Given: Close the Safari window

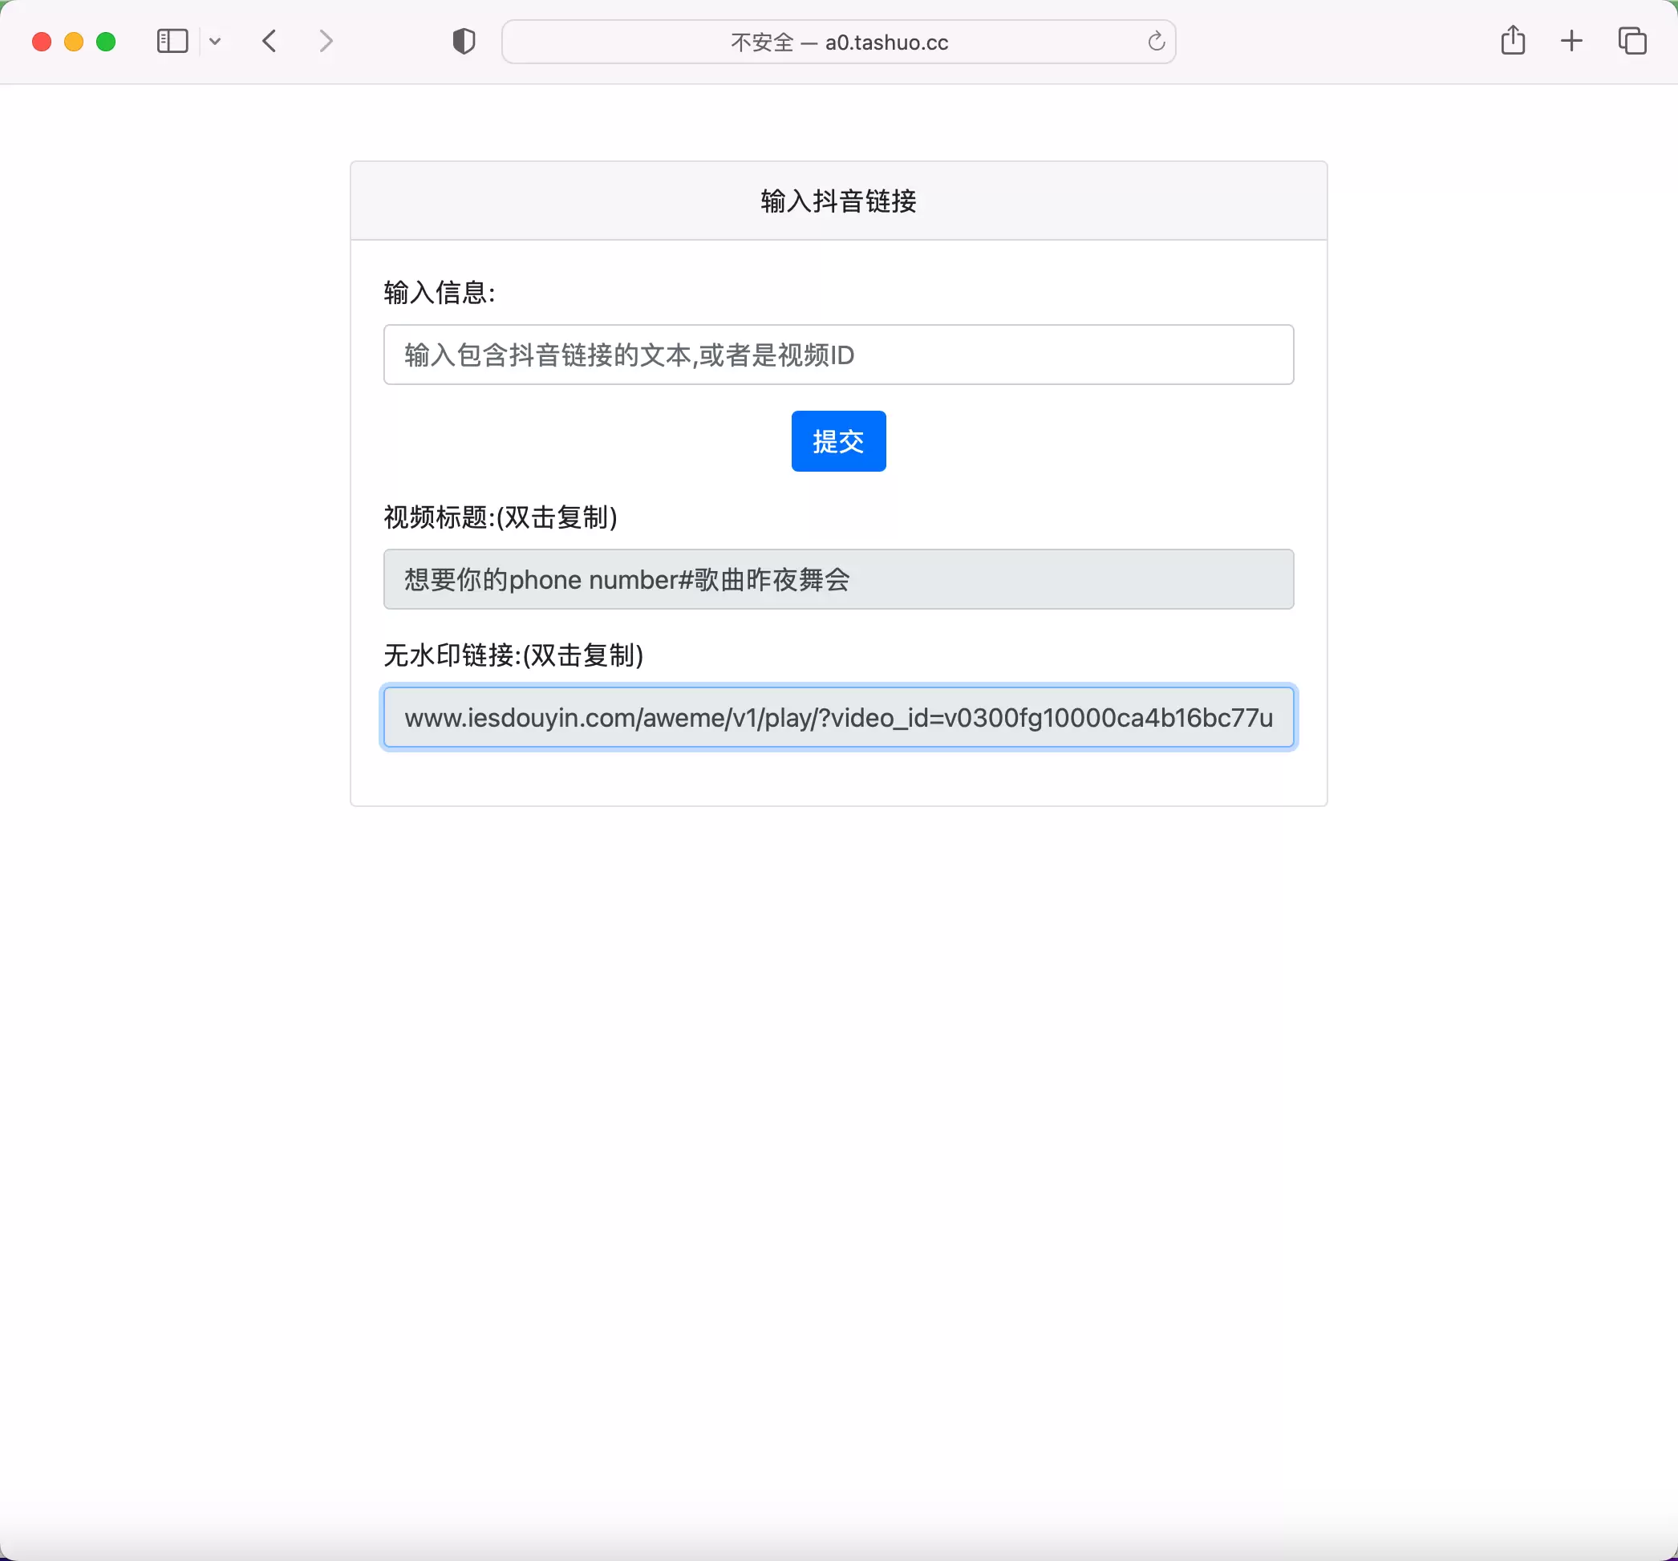Looking at the screenshot, I should [x=42, y=42].
